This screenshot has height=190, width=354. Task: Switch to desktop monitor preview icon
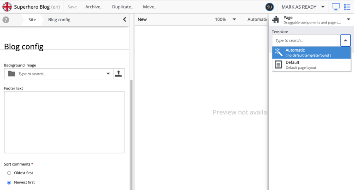click(x=336, y=7)
